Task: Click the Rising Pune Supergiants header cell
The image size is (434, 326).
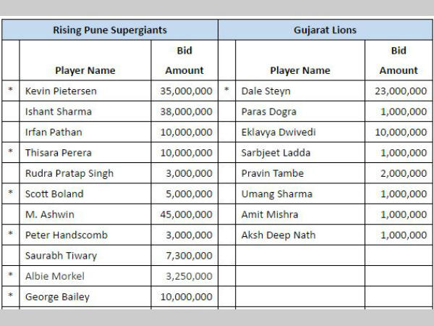Action: 110,30
